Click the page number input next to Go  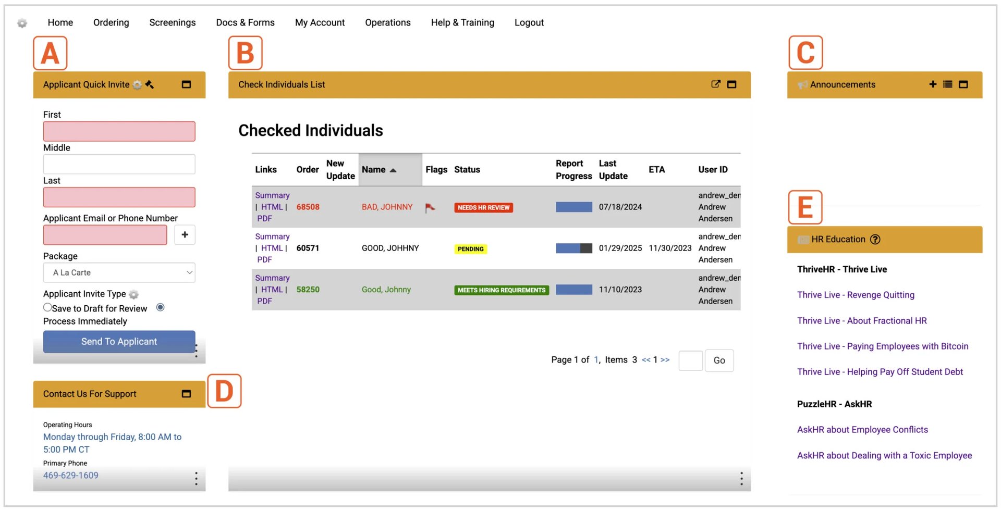pos(691,360)
